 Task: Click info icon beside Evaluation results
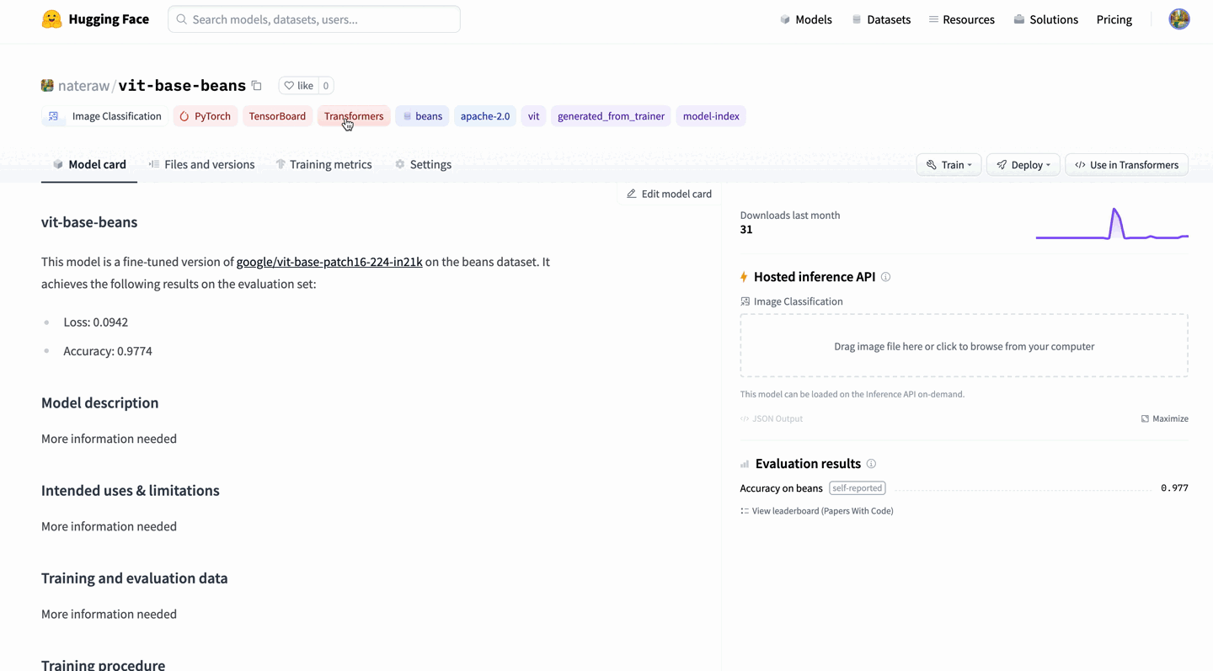[871, 464]
